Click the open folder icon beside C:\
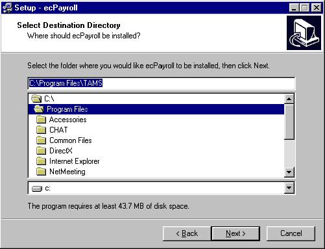Viewport: 325px width, 249px height. (36, 99)
